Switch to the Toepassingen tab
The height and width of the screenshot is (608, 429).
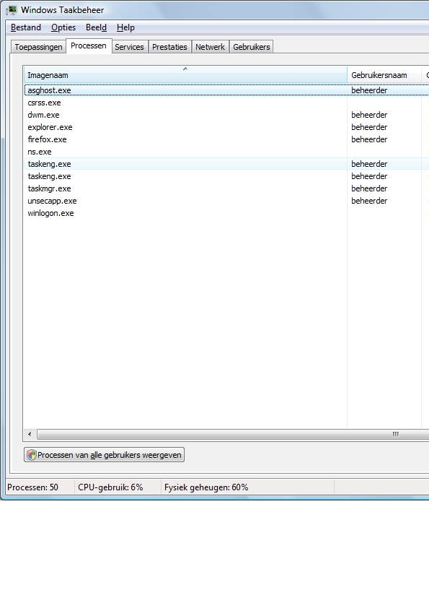[x=38, y=47]
